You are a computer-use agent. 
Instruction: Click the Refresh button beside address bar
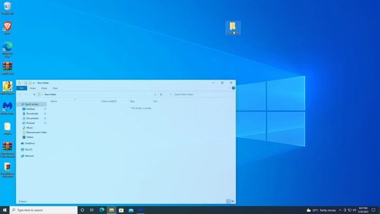pyautogui.click(x=161, y=95)
